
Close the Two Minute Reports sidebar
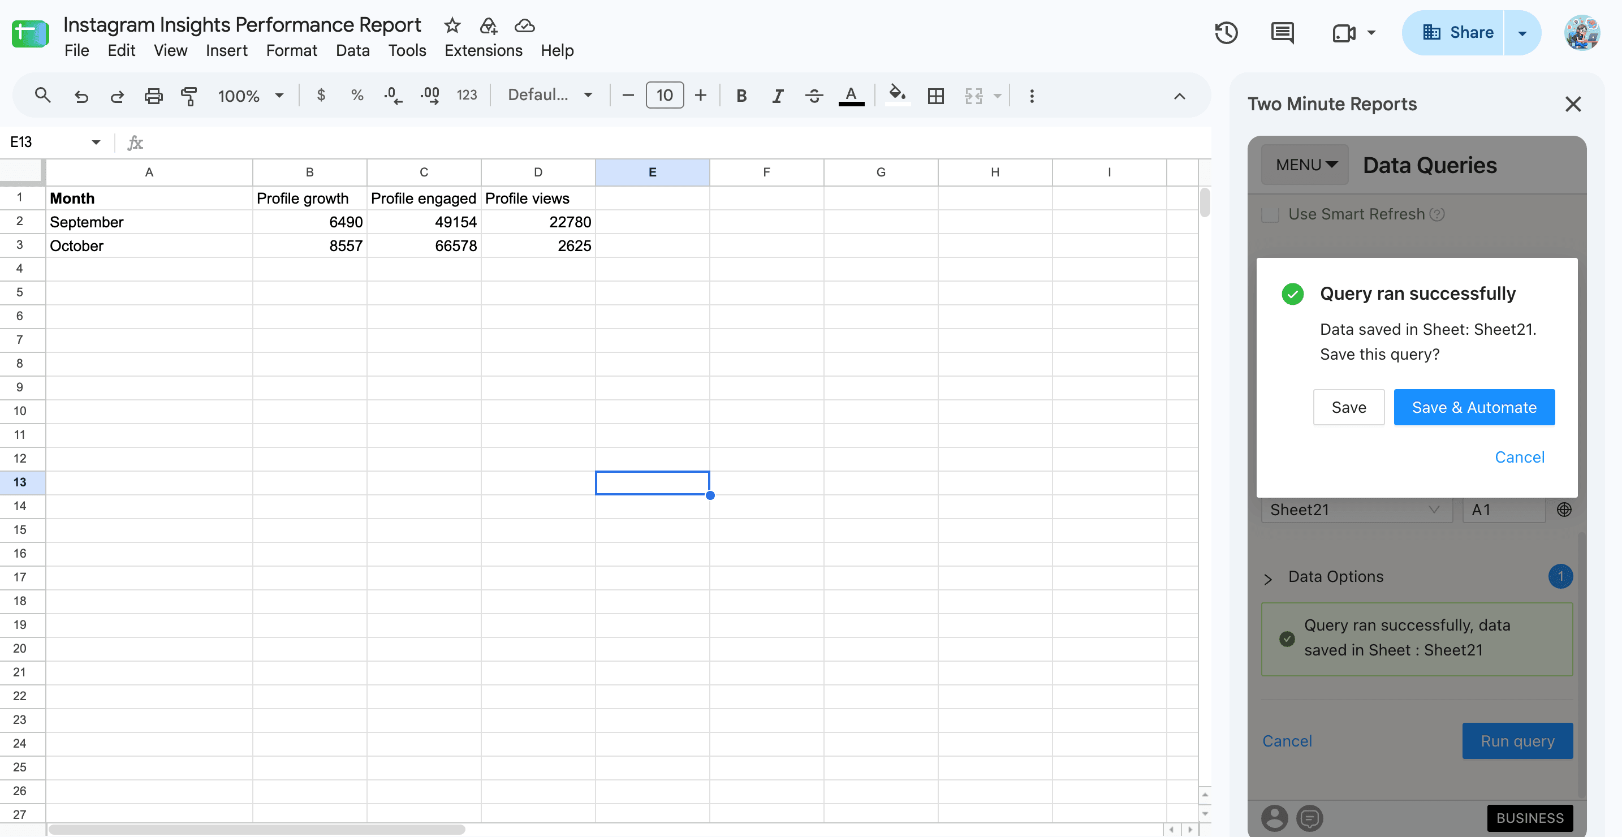(x=1573, y=104)
